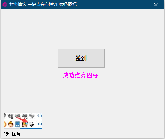Click the 成功点亮图标 status text

click(x=80, y=75)
